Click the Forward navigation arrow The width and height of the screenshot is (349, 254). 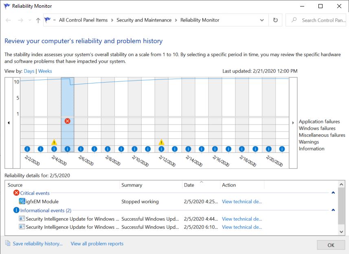coord(20,20)
